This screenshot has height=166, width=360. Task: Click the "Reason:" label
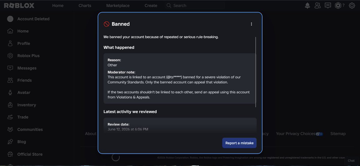(114, 60)
